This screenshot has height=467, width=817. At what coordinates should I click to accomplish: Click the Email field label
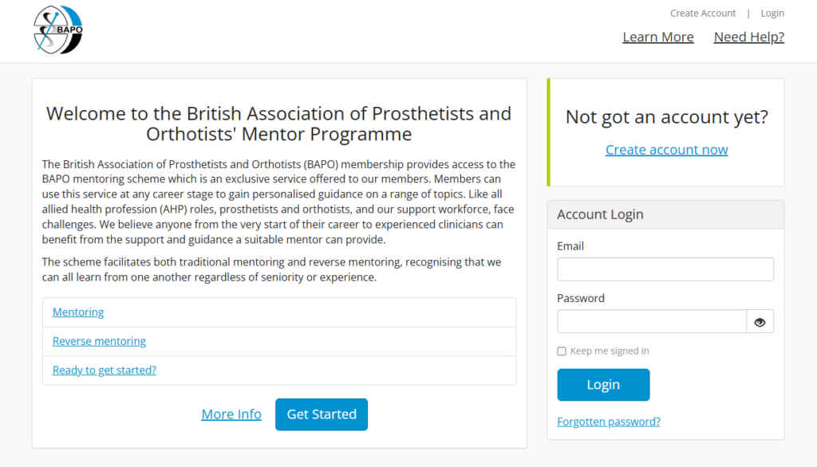(570, 246)
